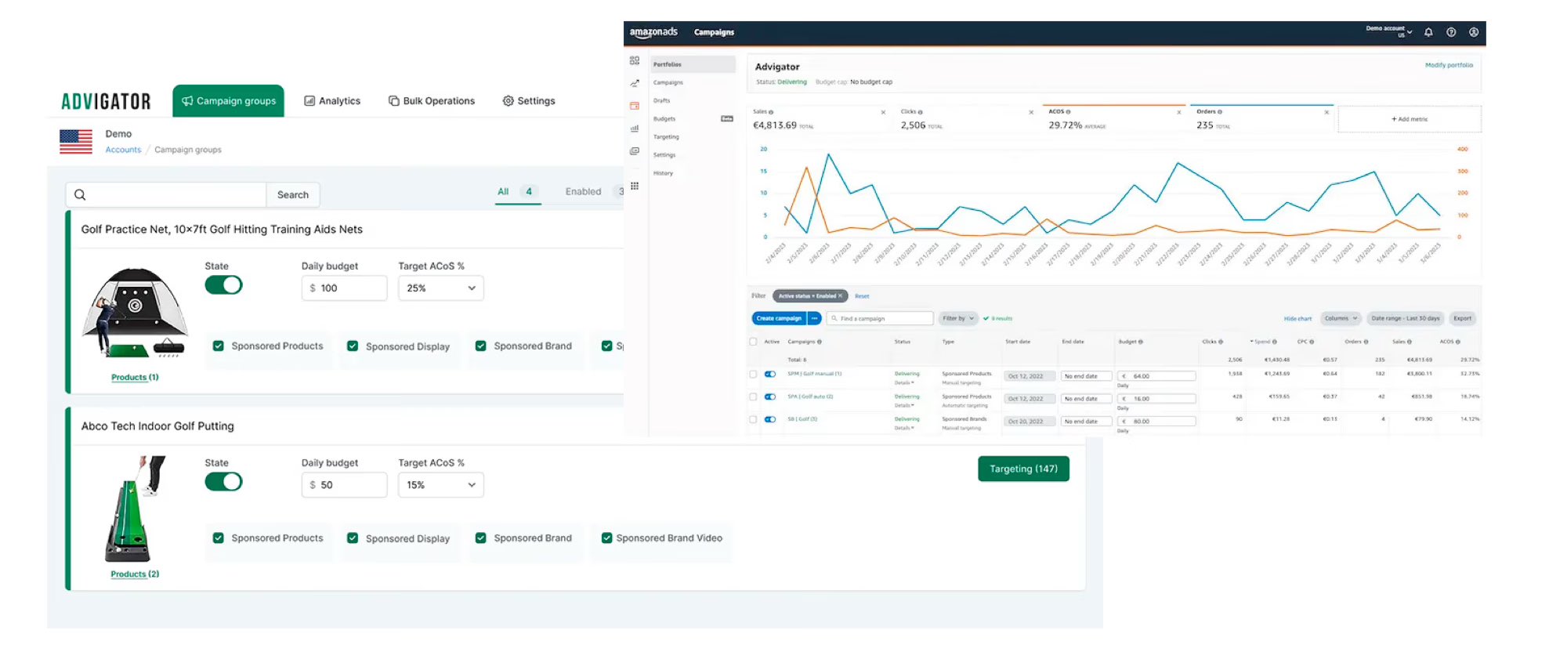Click the Advigator logo
The width and height of the screenshot is (1567, 670).
pyautogui.click(x=106, y=102)
